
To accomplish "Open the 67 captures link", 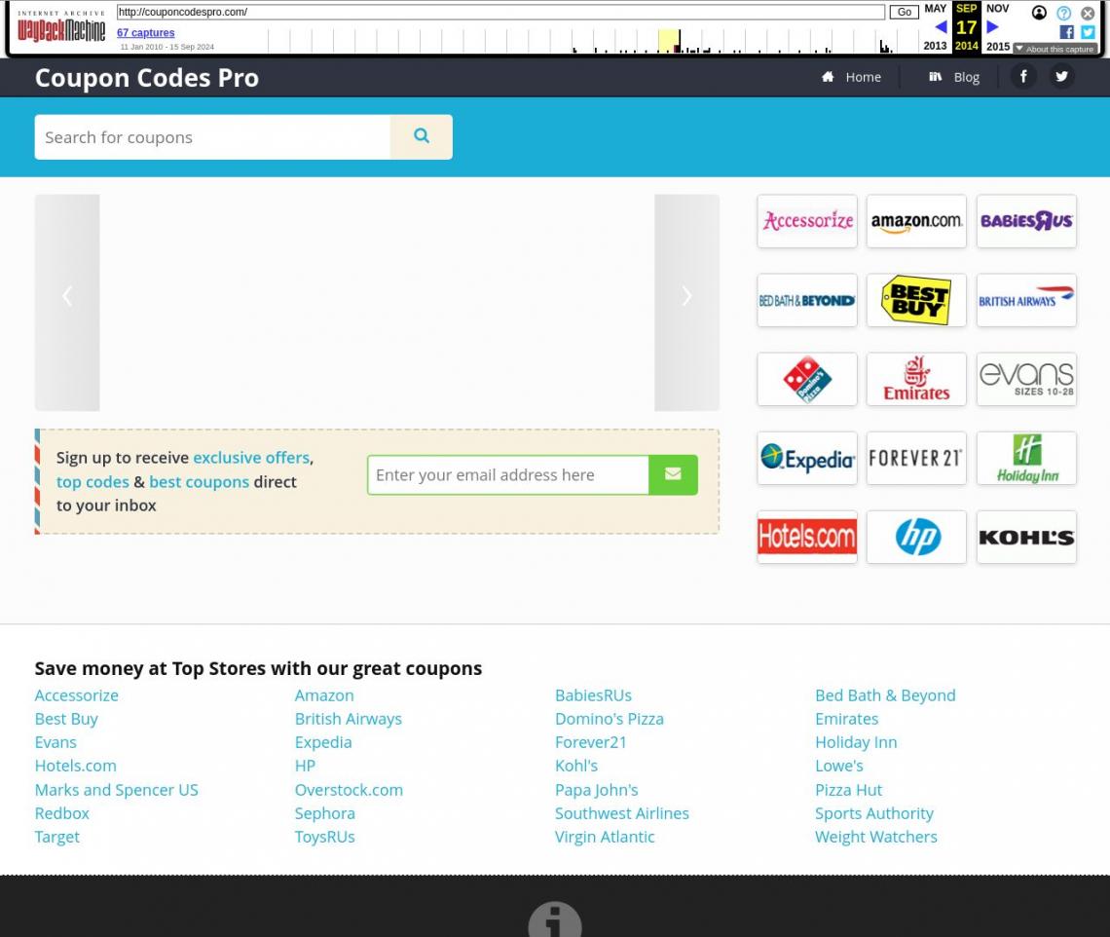I will point(145,32).
